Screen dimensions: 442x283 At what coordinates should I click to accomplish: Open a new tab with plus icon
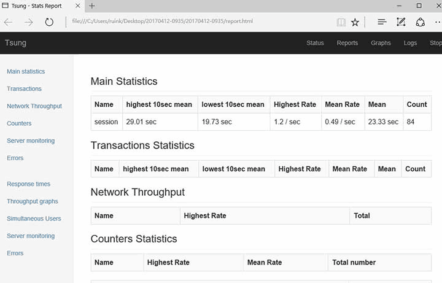(x=92, y=6)
